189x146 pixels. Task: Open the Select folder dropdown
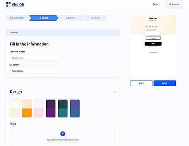pyautogui.click(x=36, y=71)
